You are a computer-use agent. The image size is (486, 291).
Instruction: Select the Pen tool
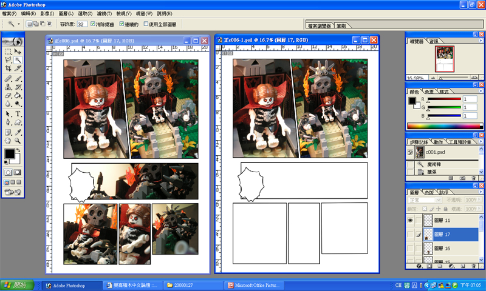(x=8, y=122)
